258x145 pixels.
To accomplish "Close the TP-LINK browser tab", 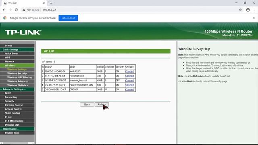I will pyautogui.click(x=44, y=3).
